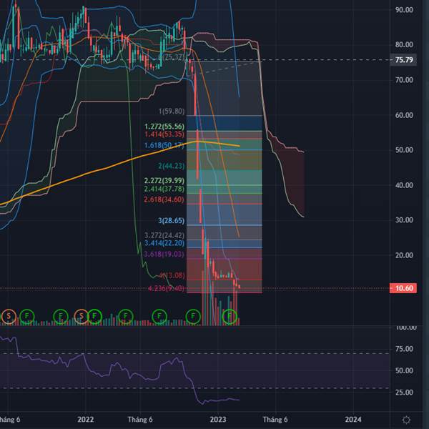Click the 2024 label on time axis
Screen dimensions: 429x429
pyautogui.click(x=353, y=420)
